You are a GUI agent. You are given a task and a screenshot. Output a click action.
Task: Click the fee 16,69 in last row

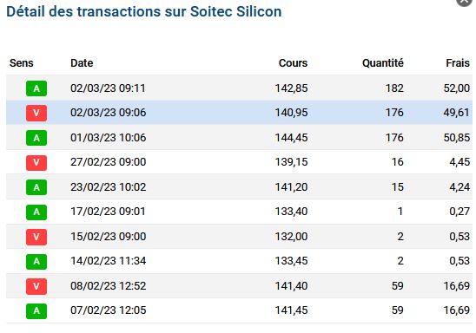[457, 310]
